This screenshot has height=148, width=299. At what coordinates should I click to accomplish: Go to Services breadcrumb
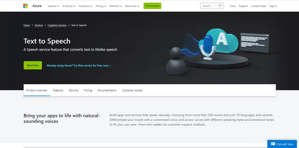[x=39, y=25]
